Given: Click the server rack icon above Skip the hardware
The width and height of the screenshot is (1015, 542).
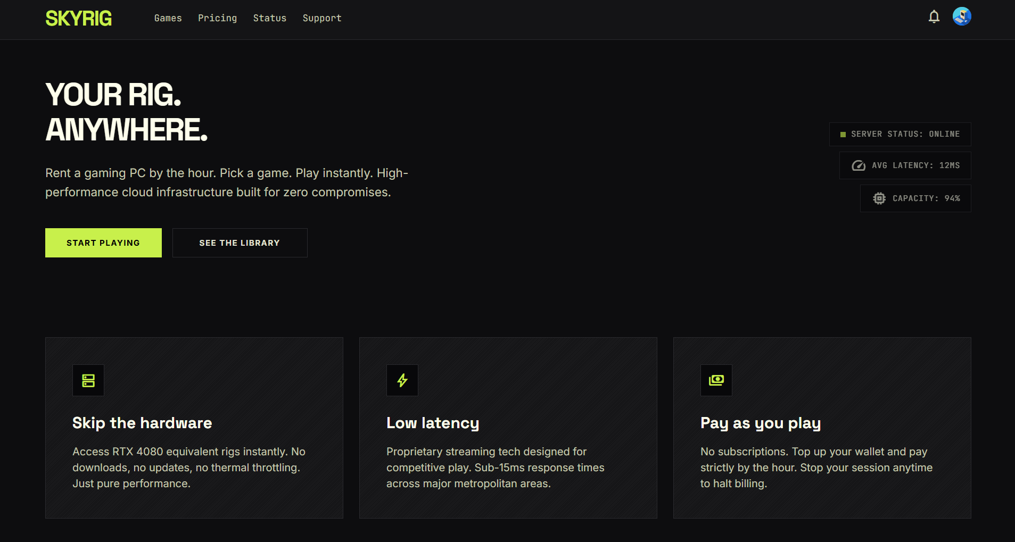Looking at the screenshot, I should pyautogui.click(x=88, y=380).
